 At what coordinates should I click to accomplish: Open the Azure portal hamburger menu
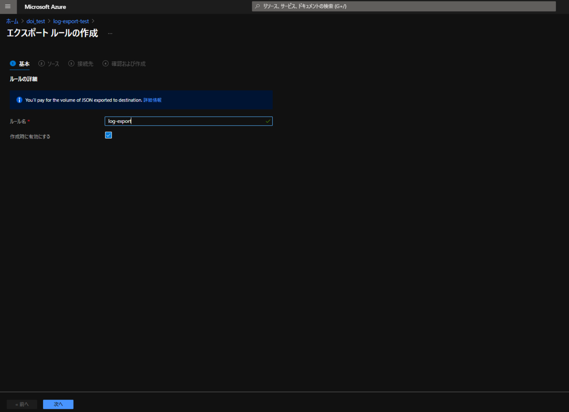[8, 7]
